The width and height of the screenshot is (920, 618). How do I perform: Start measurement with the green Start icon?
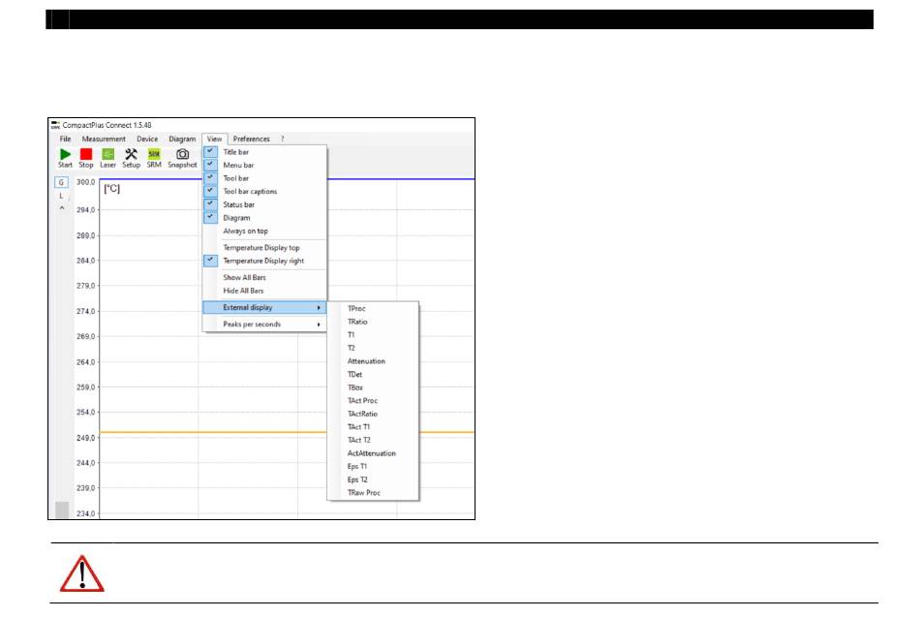65,154
